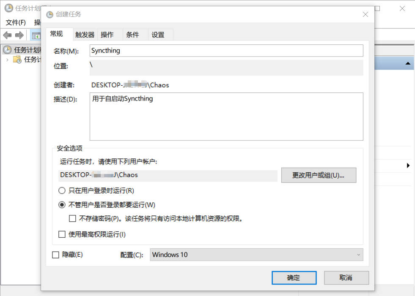Viewport: 415px width, 296px height.
Task: Collapse the Actions pane section with up arrow
Action: [408, 63]
